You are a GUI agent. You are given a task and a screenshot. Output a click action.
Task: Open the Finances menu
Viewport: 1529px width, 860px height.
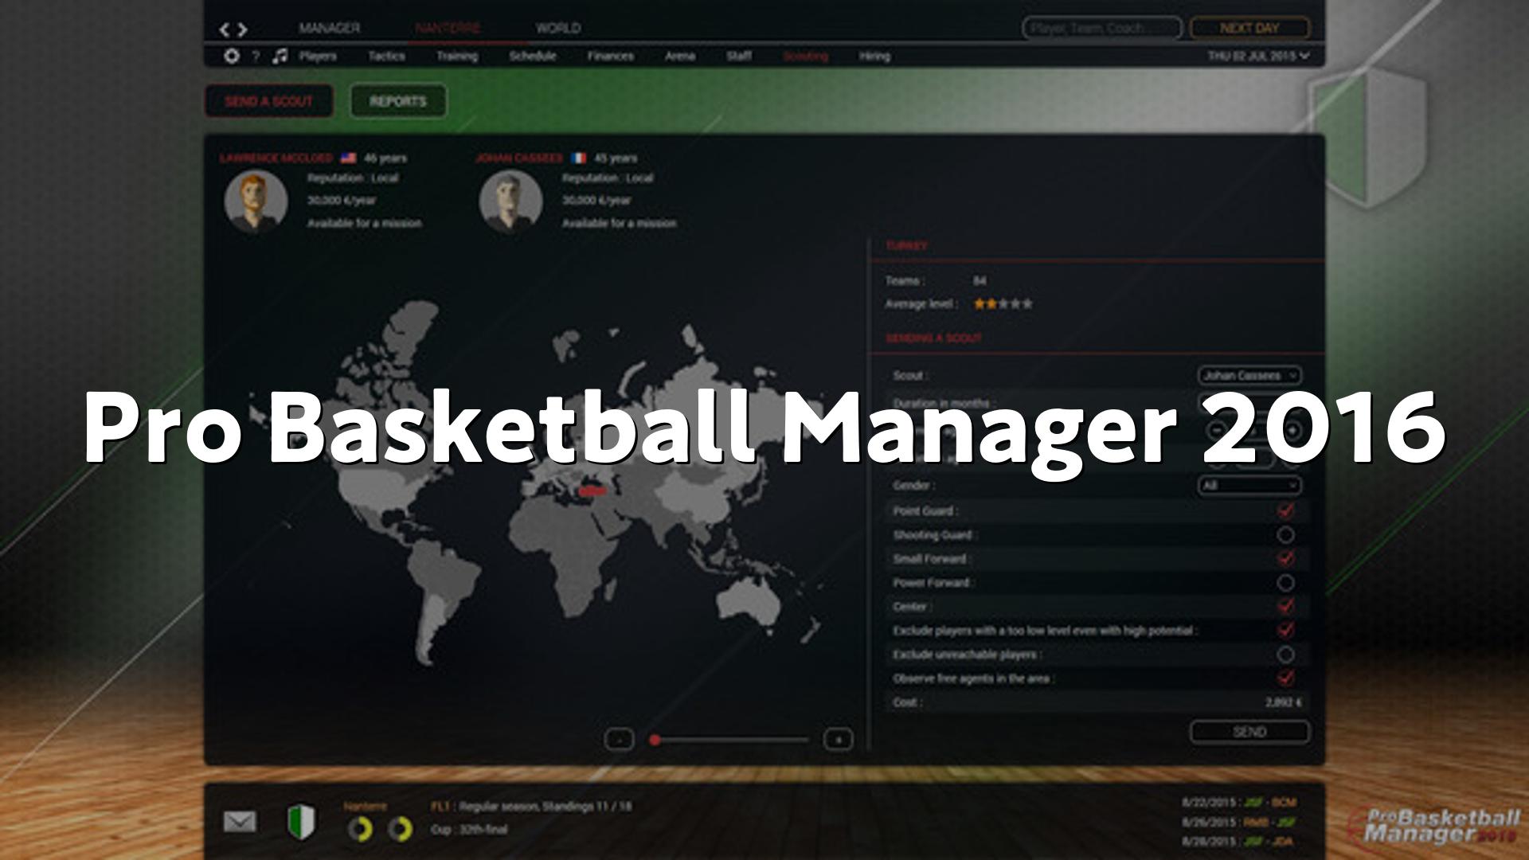611,56
